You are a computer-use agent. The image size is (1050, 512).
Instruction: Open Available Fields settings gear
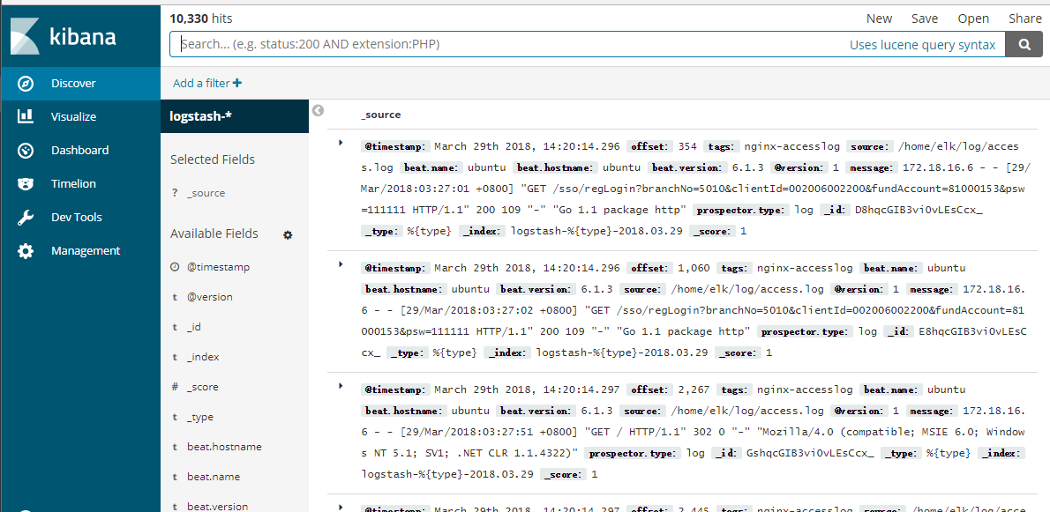(x=288, y=234)
